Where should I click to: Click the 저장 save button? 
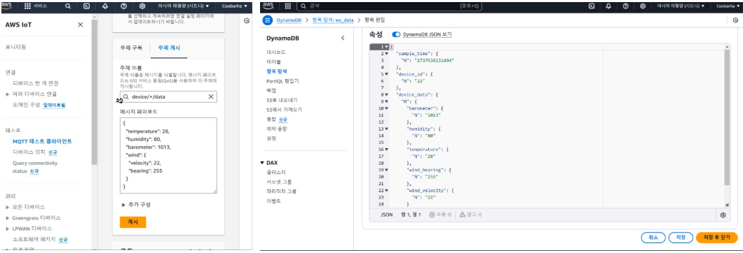pyautogui.click(x=681, y=238)
